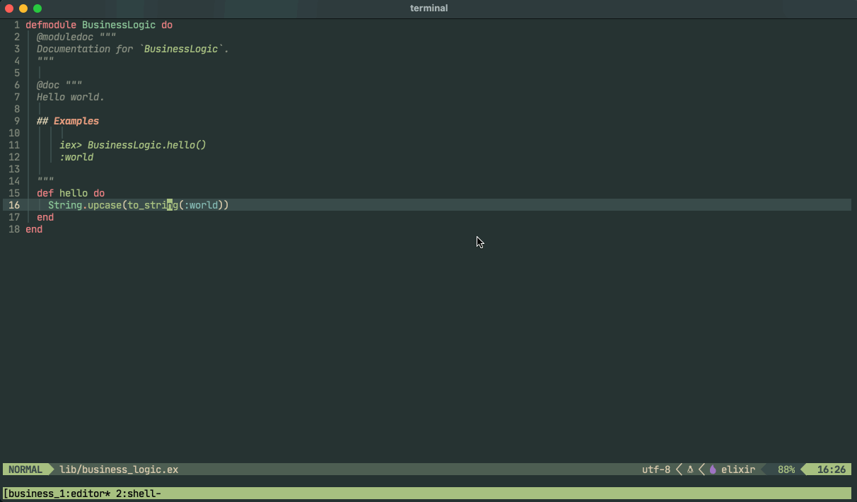Click the utf-8 encoding indicator
Viewport: 857px width, 502px height.
tap(656, 469)
